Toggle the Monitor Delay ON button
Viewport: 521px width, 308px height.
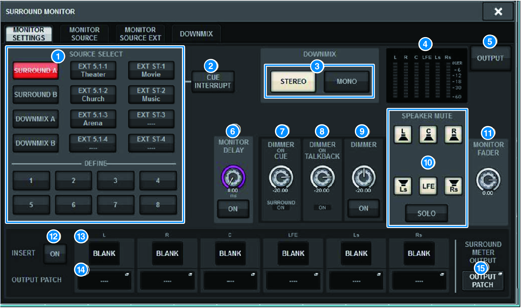[x=233, y=209]
